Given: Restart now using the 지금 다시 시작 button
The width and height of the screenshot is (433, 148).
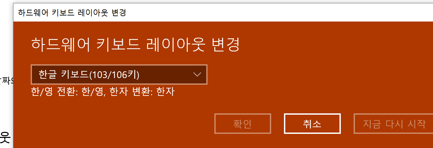Looking at the screenshot, I should tap(393, 123).
